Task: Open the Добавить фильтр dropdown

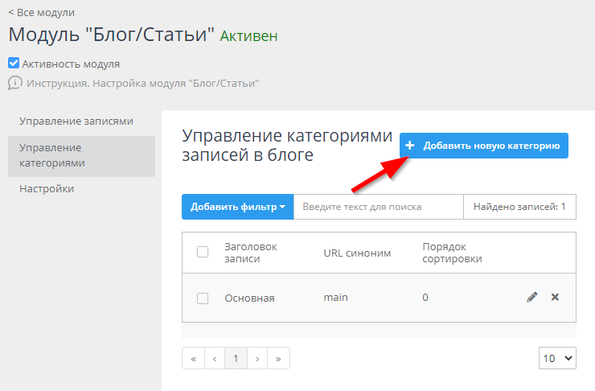Action: [x=238, y=207]
